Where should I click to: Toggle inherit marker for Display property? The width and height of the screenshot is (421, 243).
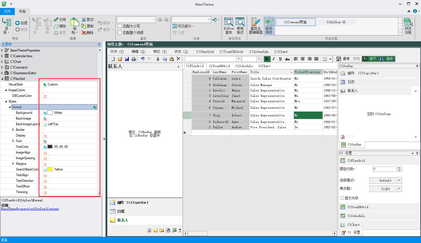tap(45, 136)
